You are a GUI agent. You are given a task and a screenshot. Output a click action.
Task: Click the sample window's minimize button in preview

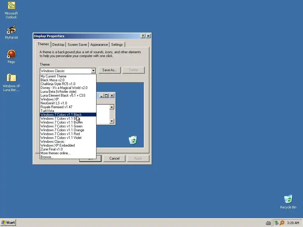click(102, 95)
